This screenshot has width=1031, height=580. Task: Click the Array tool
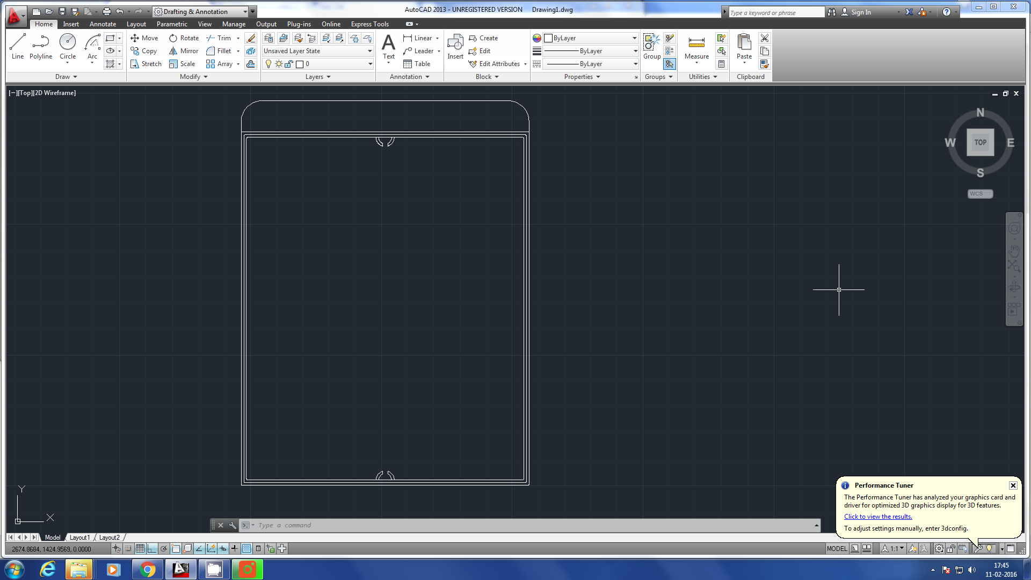220,64
